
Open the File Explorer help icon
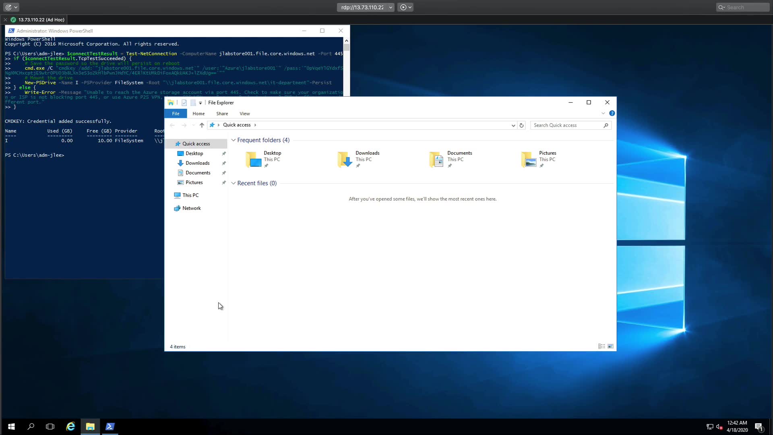click(612, 114)
